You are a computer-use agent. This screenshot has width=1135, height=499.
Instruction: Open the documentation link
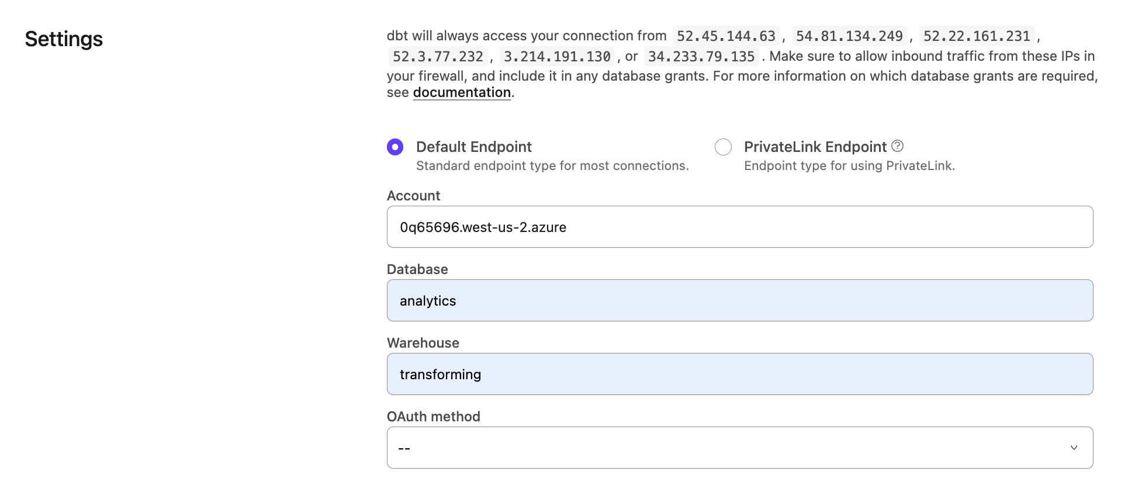(461, 92)
